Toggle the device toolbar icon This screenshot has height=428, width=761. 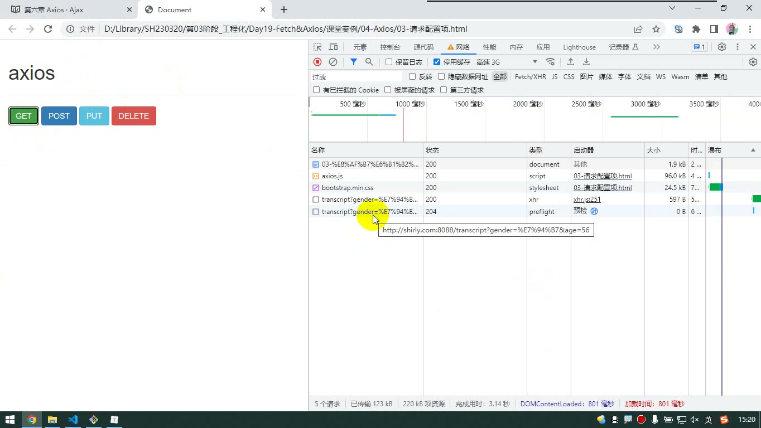[333, 47]
